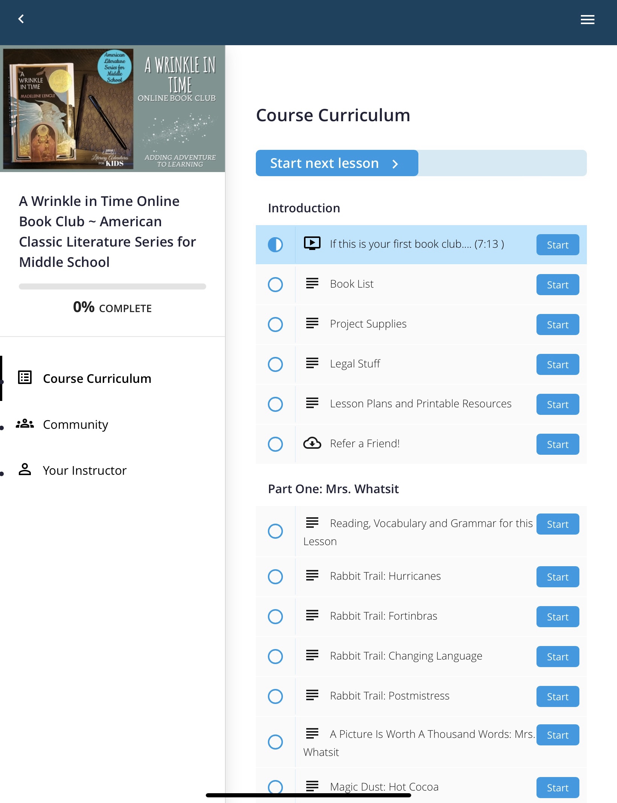Click the chevron on Start next lesson
Viewport: 617px width, 803px height.
point(395,164)
